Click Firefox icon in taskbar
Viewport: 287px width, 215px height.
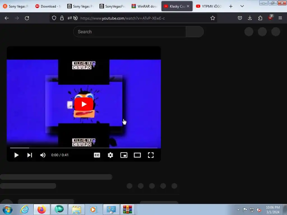42,209
